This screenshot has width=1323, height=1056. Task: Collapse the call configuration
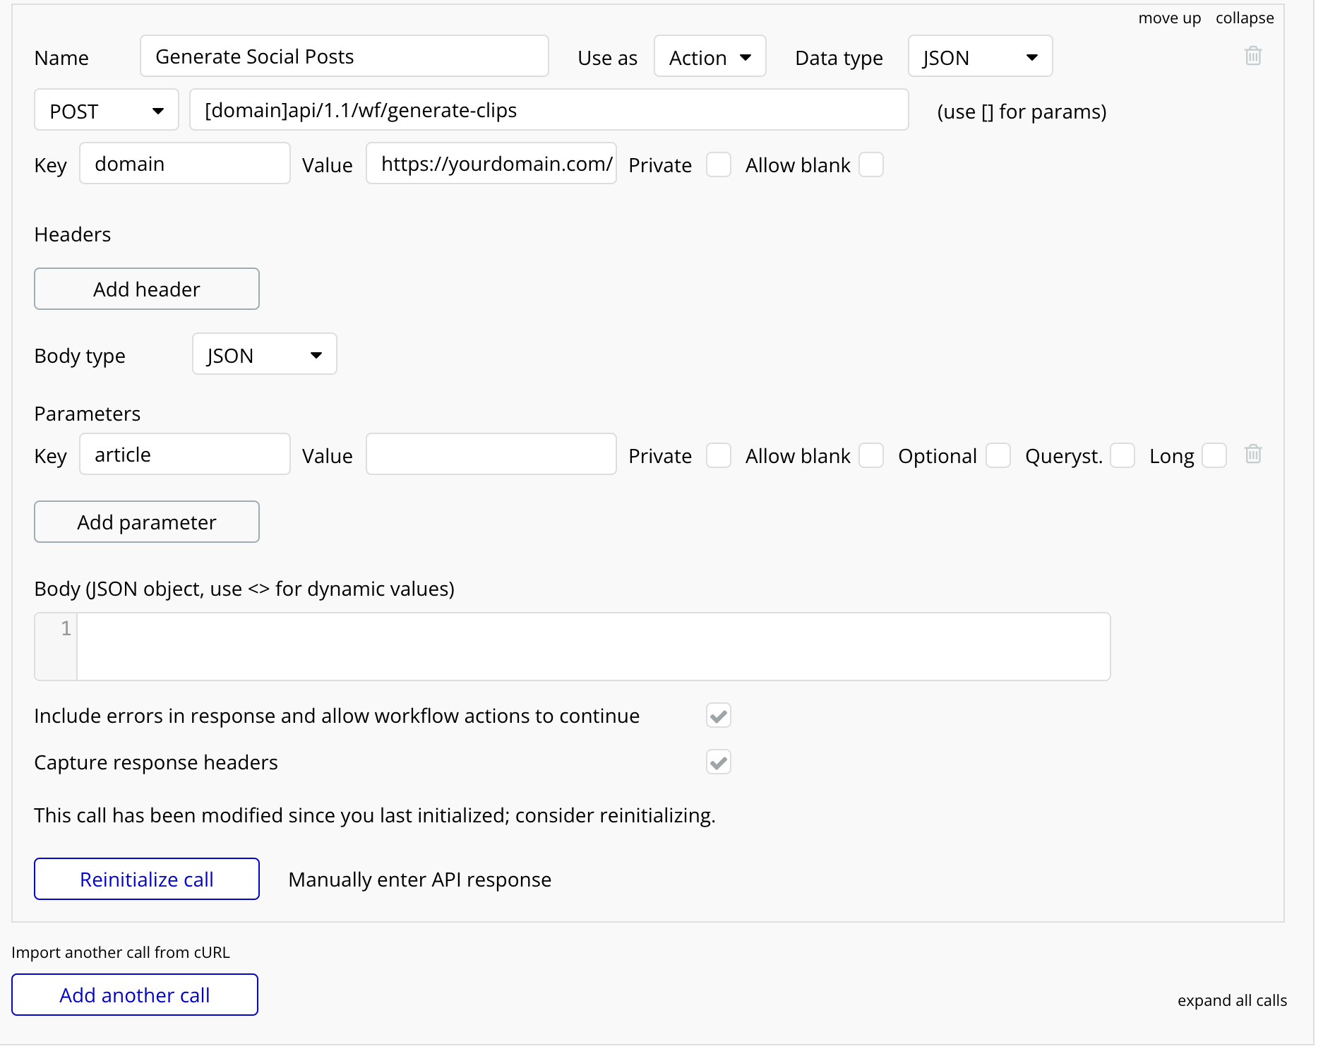pyautogui.click(x=1245, y=18)
